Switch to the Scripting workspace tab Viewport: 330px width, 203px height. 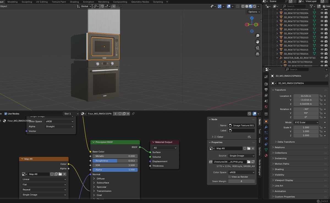pyautogui.click(x=158, y=2)
